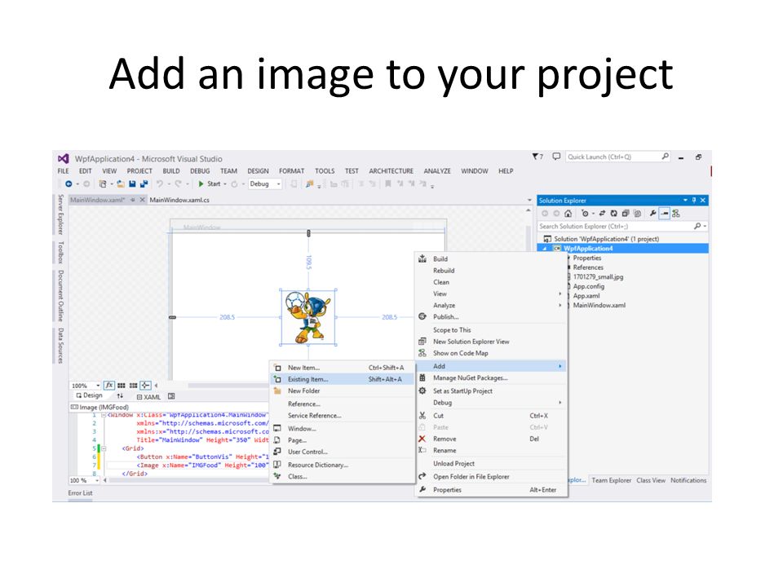Click the Save All toolbar icon
Screen dimensions: 783x587
click(144, 184)
